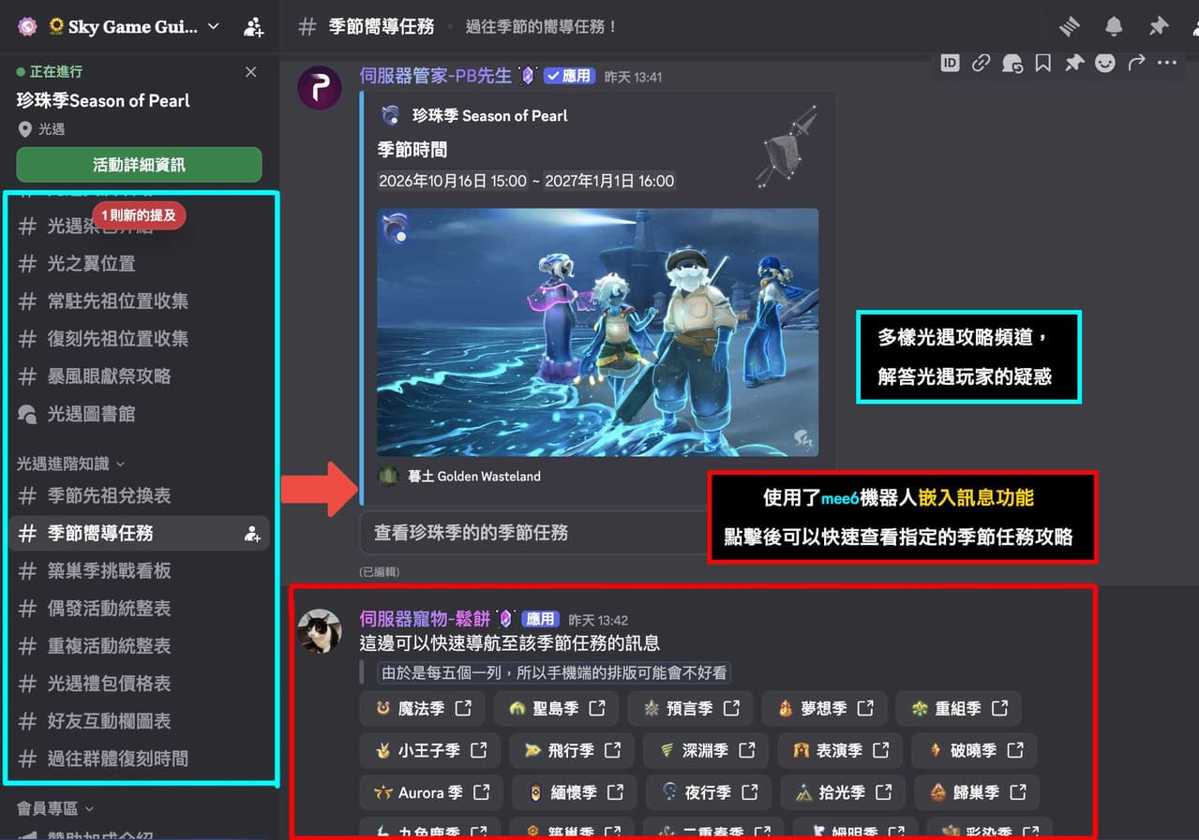Collapse the 會員專區 category
The image size is (1199, 840).
pyautogui.click(x=55, y=808)
